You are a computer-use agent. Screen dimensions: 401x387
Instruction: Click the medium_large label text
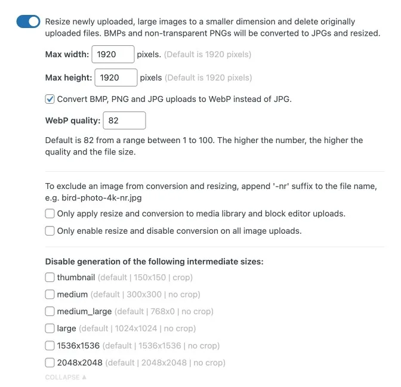[x=84, y=311]
